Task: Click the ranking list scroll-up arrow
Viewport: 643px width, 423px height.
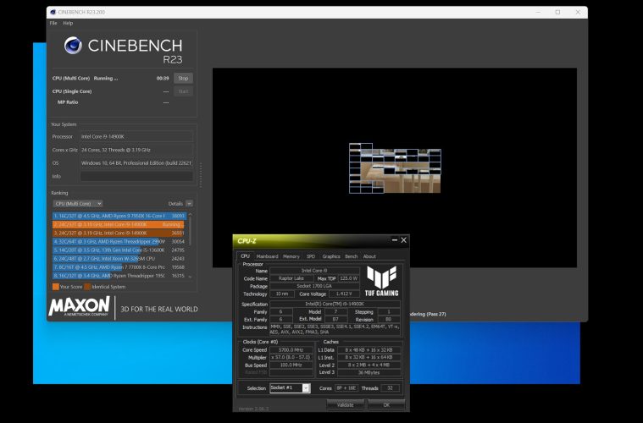Action: click(190, 214)
